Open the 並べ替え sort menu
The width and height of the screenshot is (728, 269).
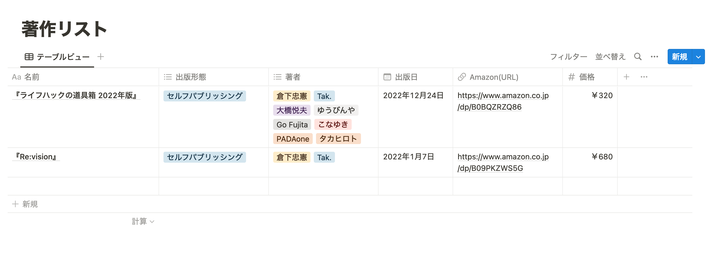[x=610, y=57]
